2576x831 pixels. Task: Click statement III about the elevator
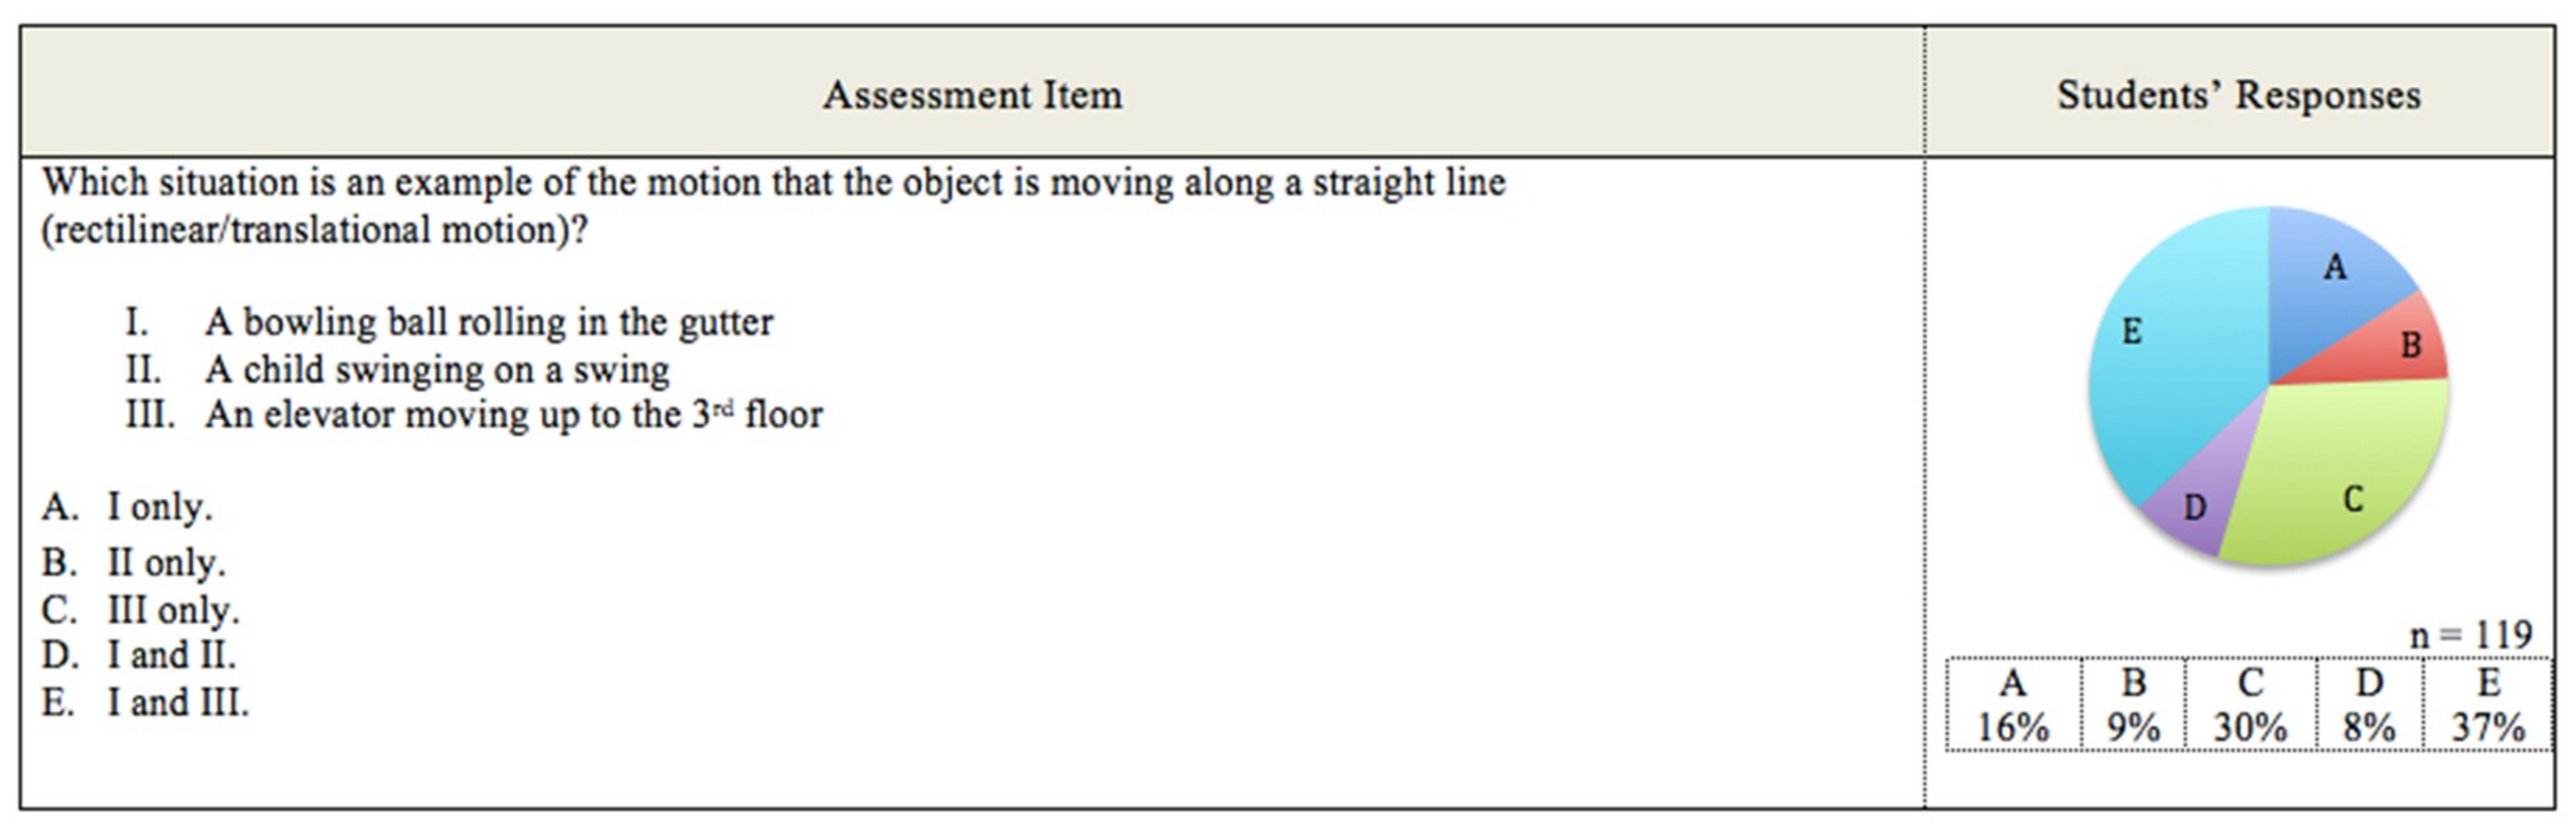[513, 414]
